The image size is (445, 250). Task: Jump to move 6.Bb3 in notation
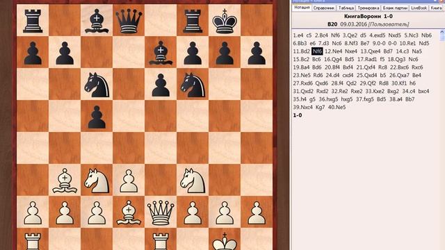pos(300,43)
